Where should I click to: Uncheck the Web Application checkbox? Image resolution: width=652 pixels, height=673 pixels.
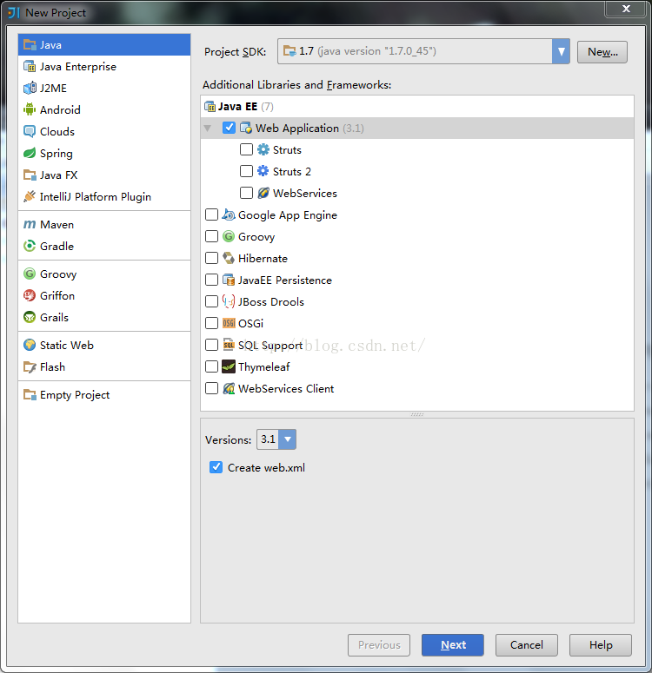pos(229,128)
